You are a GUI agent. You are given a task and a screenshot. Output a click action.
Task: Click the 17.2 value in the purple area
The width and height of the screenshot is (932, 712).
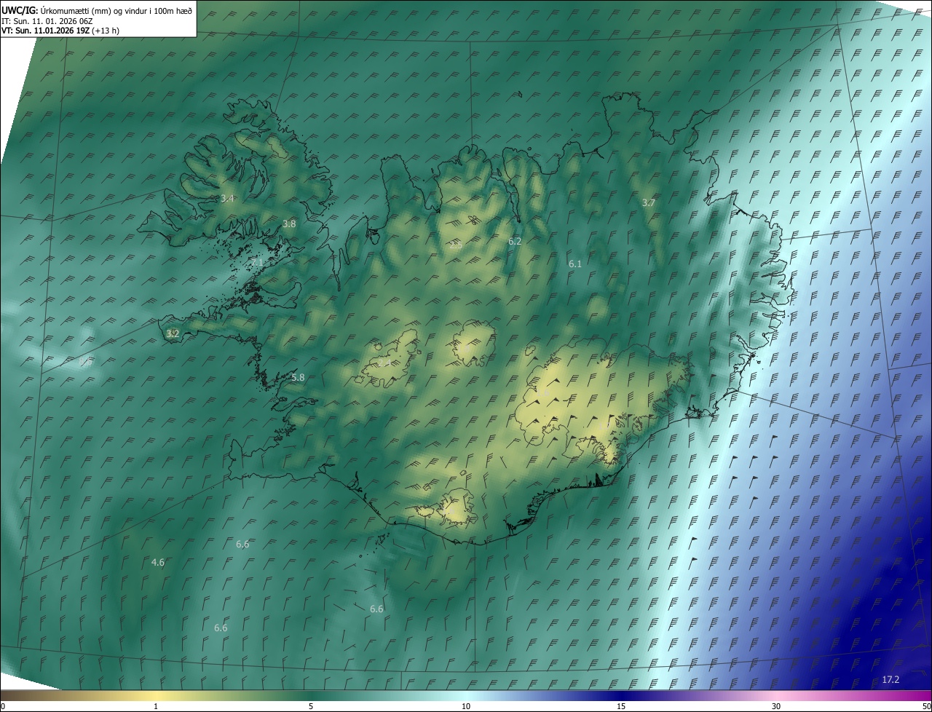[x=890, y=680]
